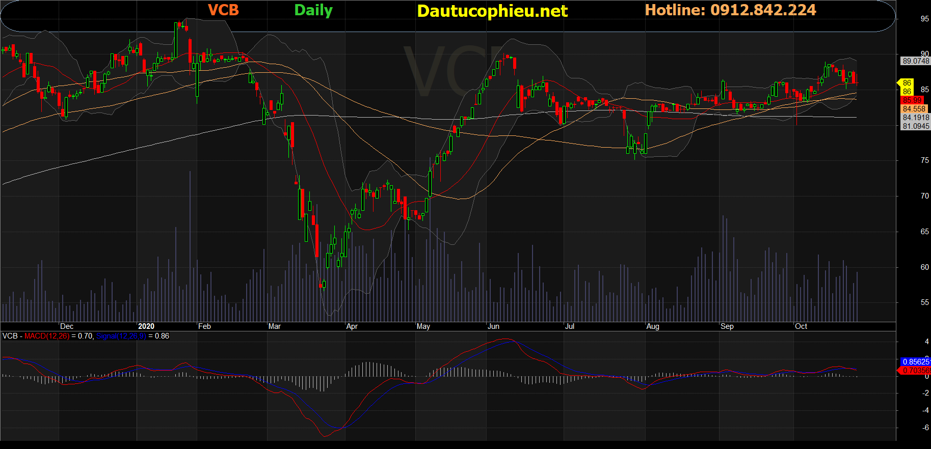Select the Dec month marker
Image resolution: width=931 pixels, height=449 pixels.
pos(67,326)
